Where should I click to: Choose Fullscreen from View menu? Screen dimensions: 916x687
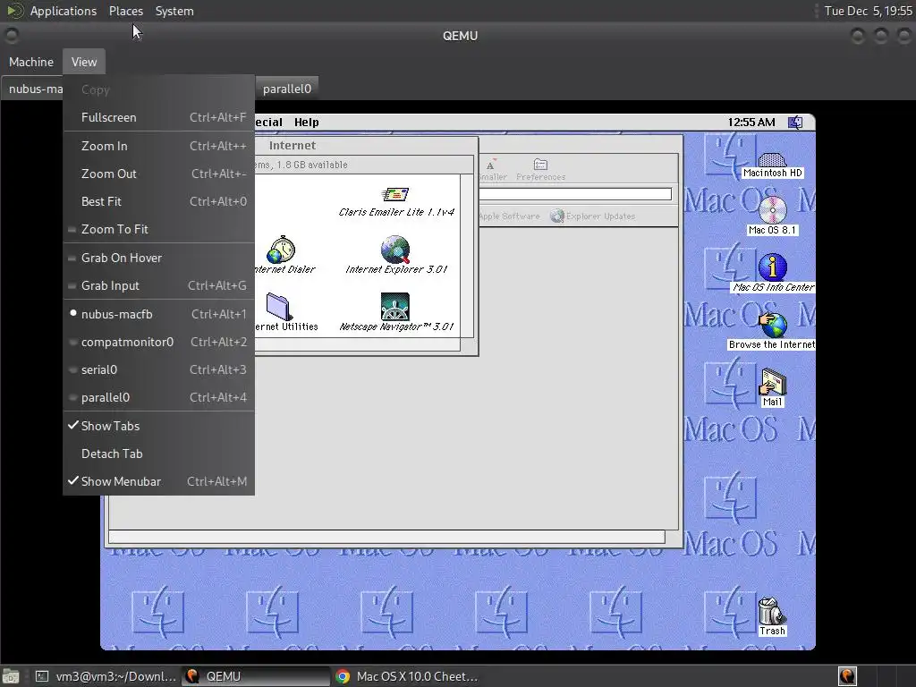(x=158, y=117)
